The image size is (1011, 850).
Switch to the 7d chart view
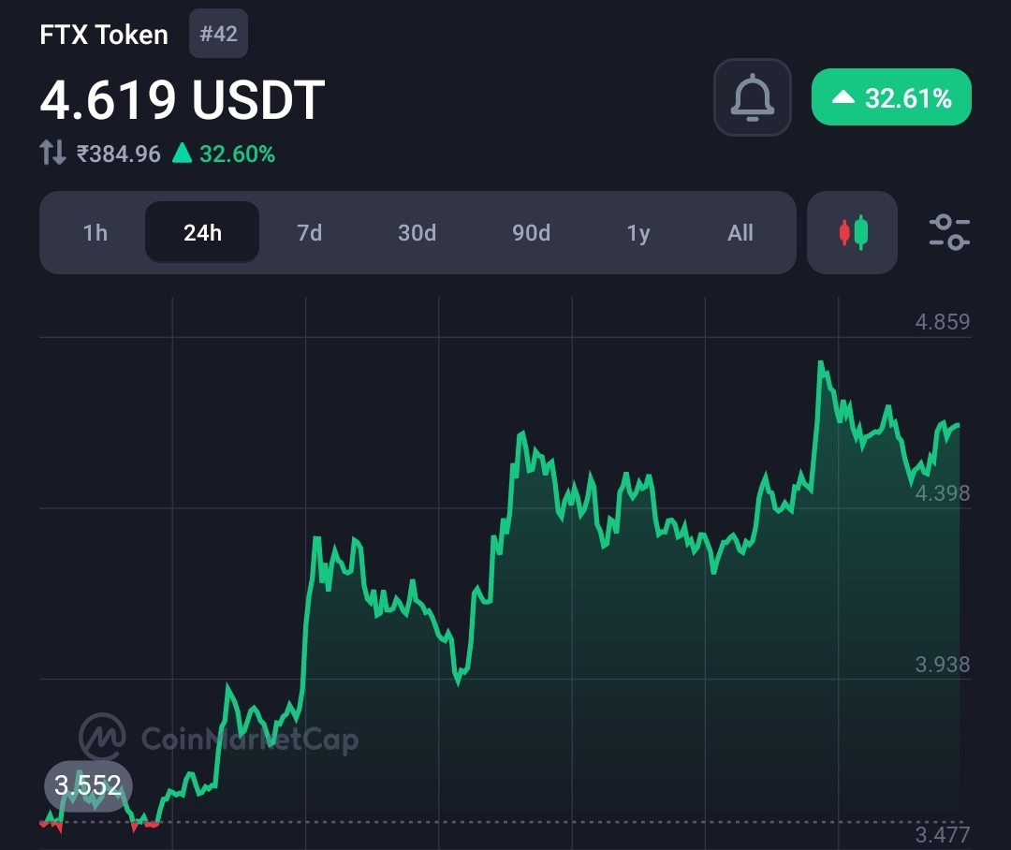(309, 232)
